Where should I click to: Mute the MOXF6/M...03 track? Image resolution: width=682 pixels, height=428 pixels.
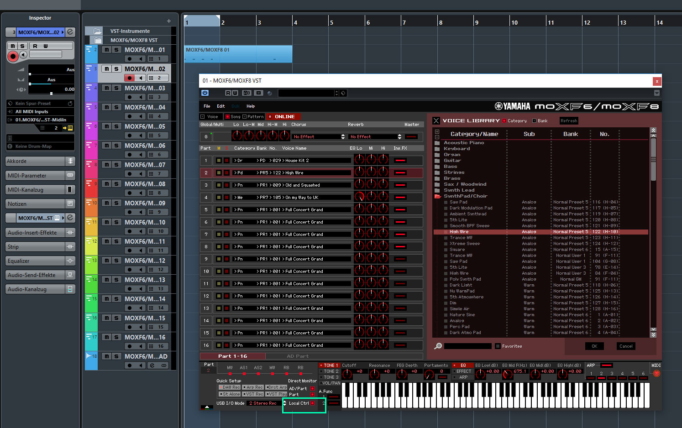(106, 88)
